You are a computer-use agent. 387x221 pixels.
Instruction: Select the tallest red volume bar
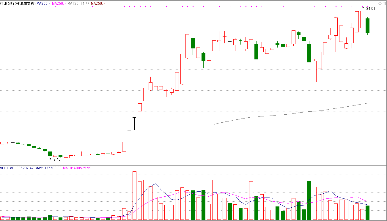(x=134, y=196)
